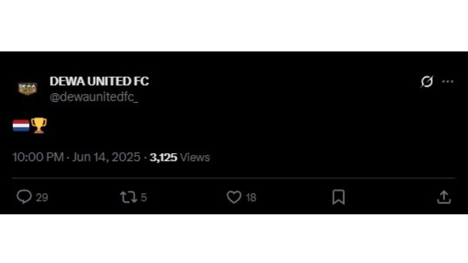Viewport: 468px width, 263px height.
Task: Click the Dewa United FC profile avatar
Action: point(27,88)
